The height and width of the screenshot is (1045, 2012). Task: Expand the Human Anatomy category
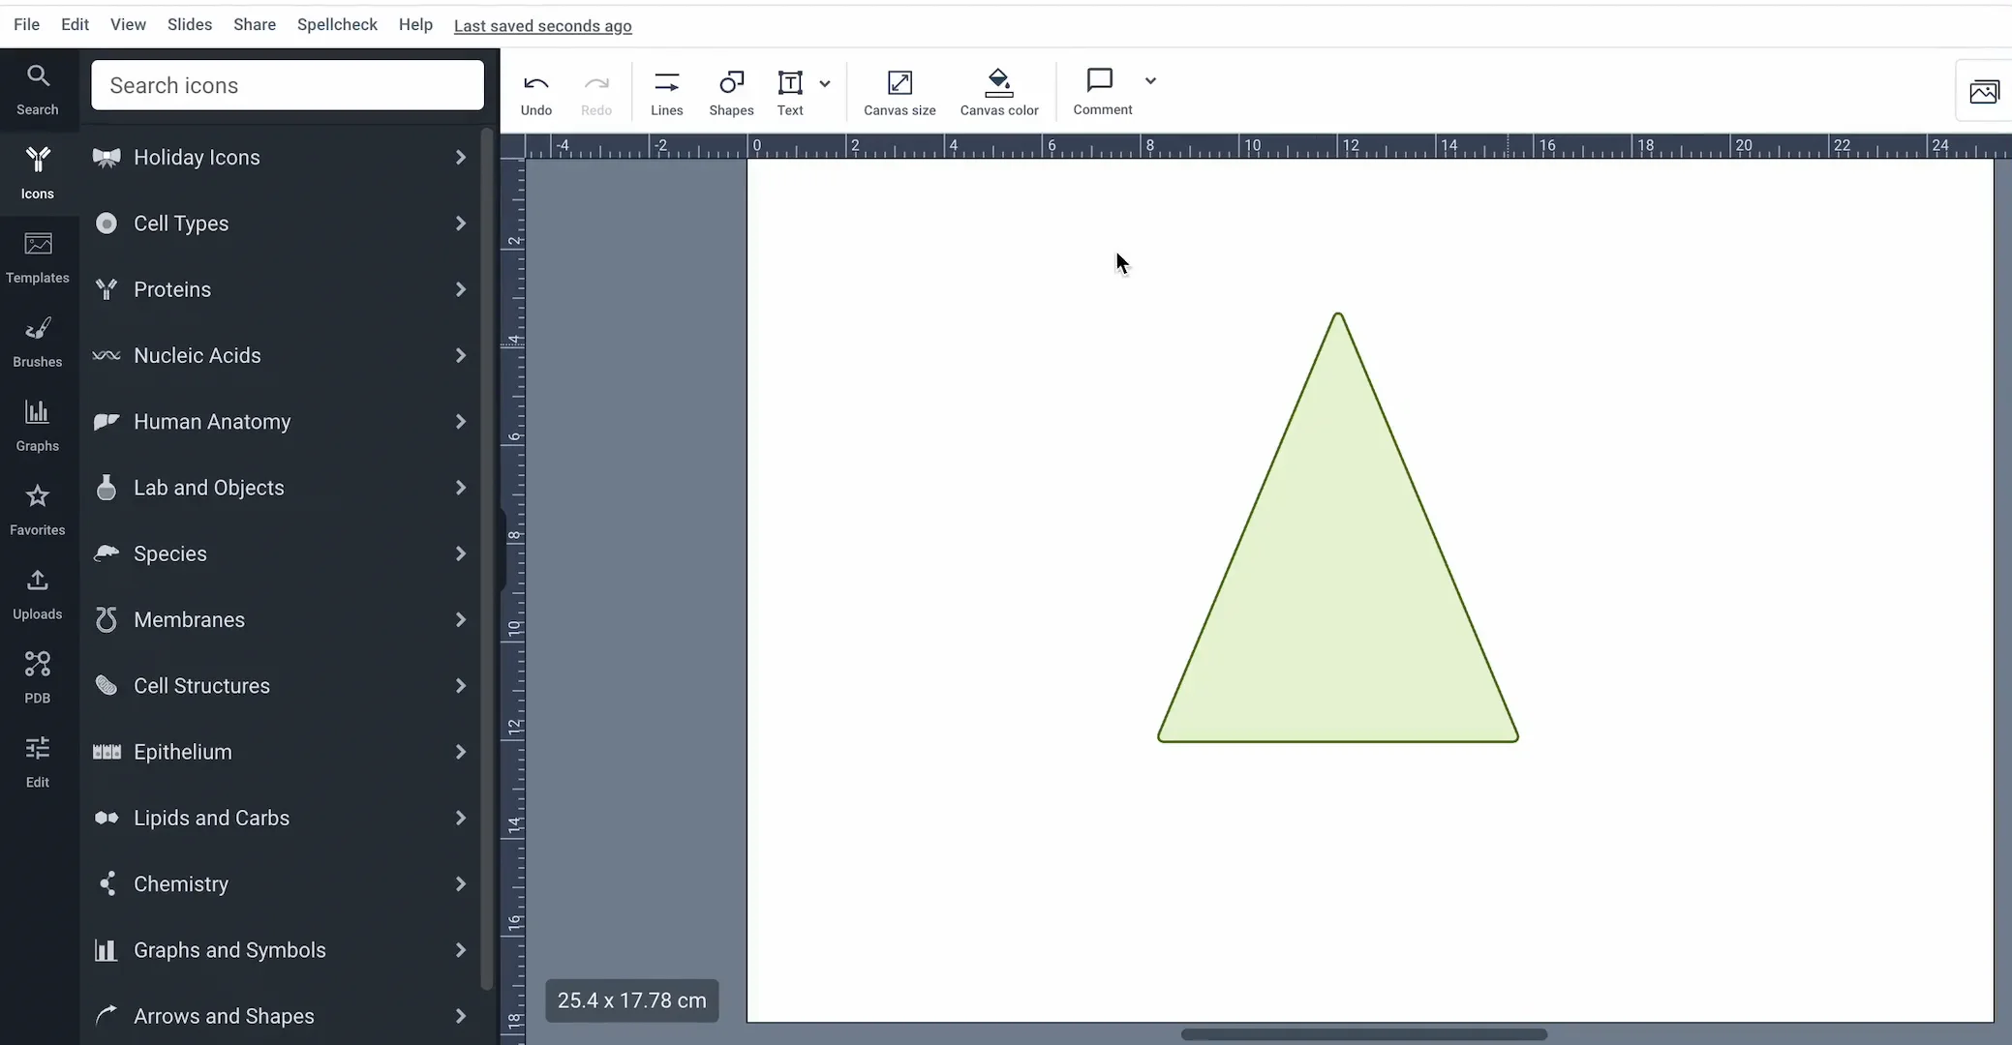coord(281,422)
